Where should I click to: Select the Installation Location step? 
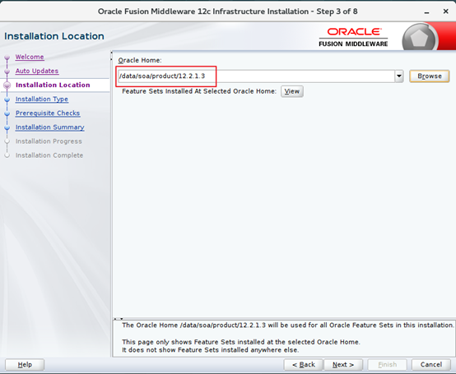[x=53, y=85]
